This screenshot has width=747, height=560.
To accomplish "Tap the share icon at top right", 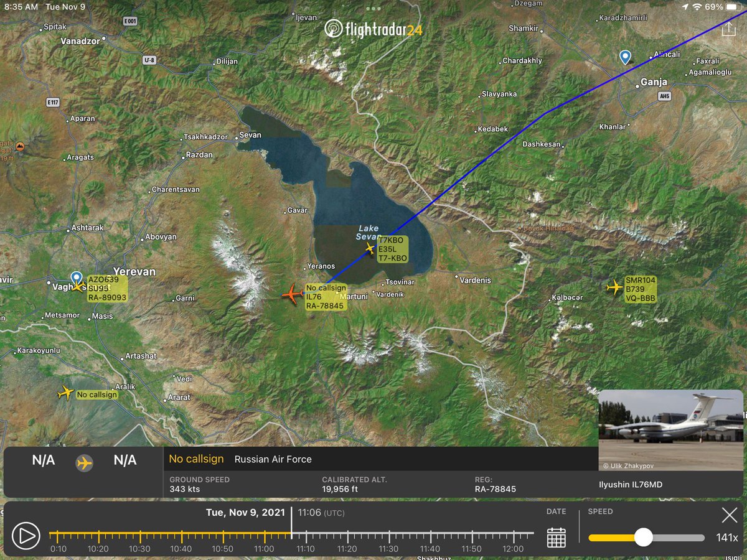I will (728, 30).
